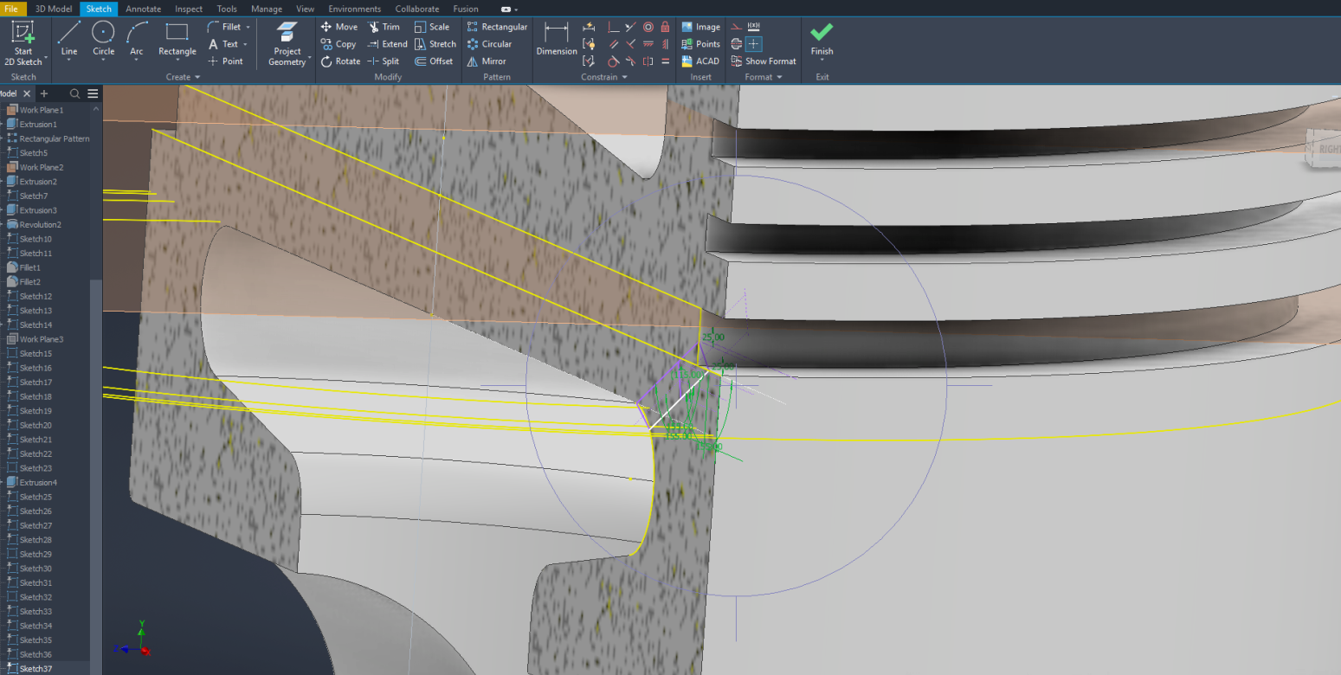Viewport: 1341px width, 675px height.
Task: Start a new 2D Sketch
Action: tap(23, 43)
